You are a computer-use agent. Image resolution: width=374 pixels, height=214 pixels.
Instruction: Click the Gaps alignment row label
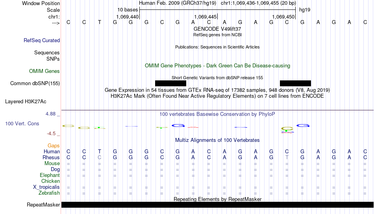[x=54, y=146]
